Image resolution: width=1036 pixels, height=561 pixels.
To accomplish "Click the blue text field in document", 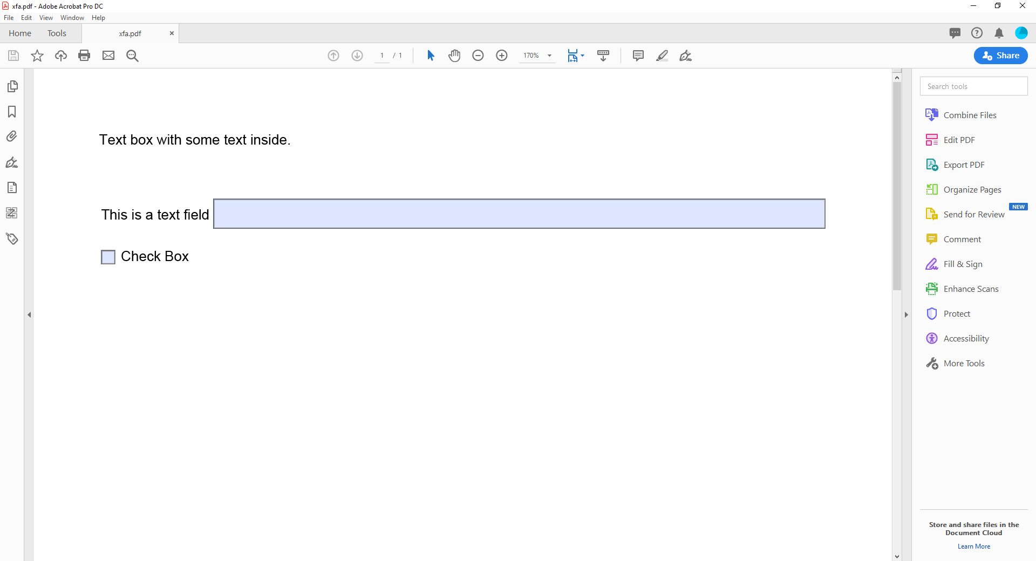I will click(519, 214).
